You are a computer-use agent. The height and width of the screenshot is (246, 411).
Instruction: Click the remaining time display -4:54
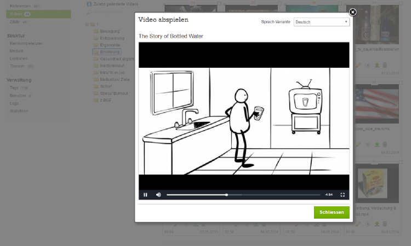(x=329, y=195)
